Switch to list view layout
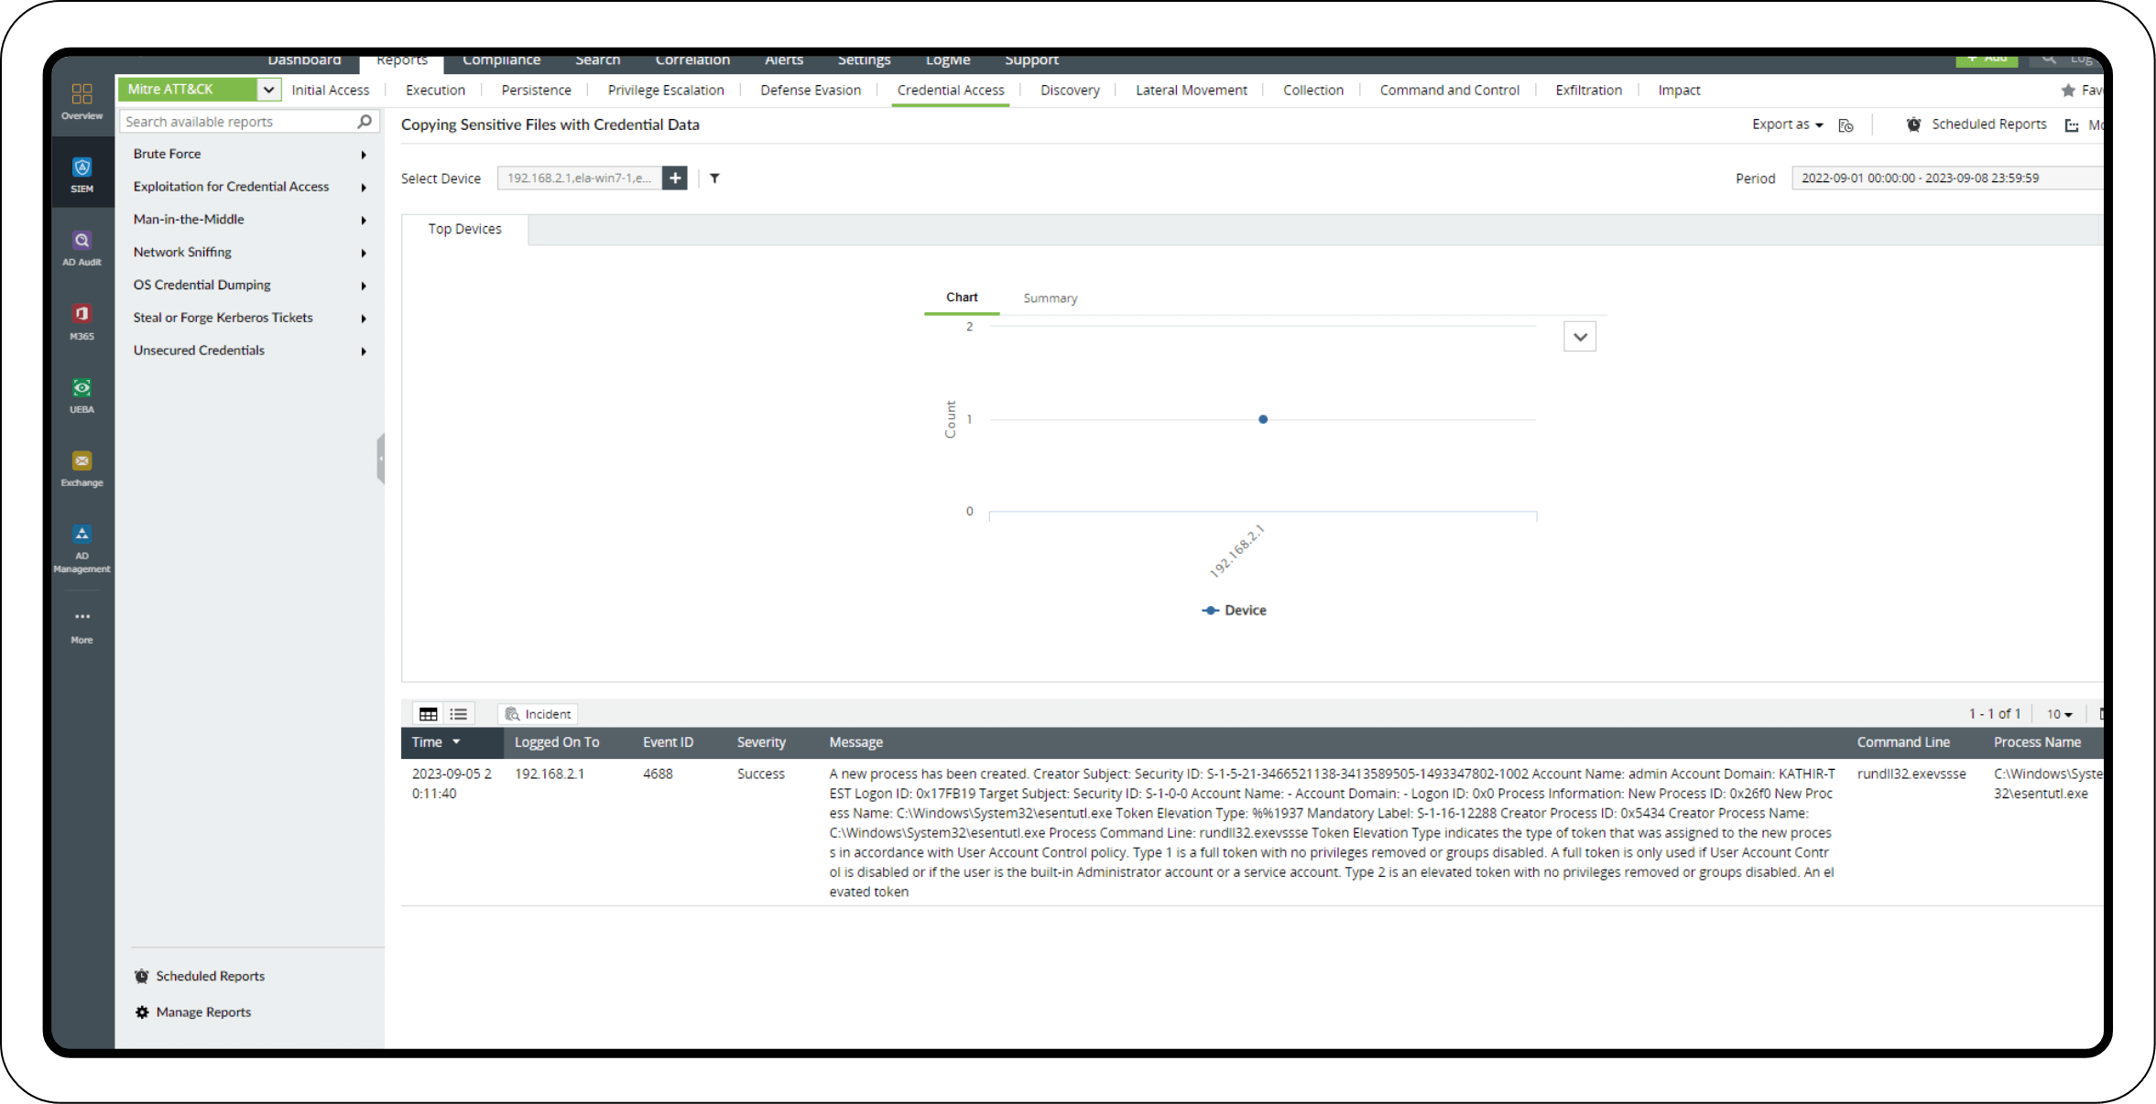Viewport: 2156px width, 1104px height. (459, 714)
